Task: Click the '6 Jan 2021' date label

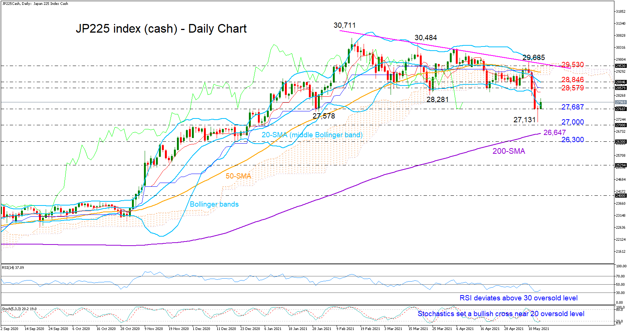Action: (x=273, y=329)
